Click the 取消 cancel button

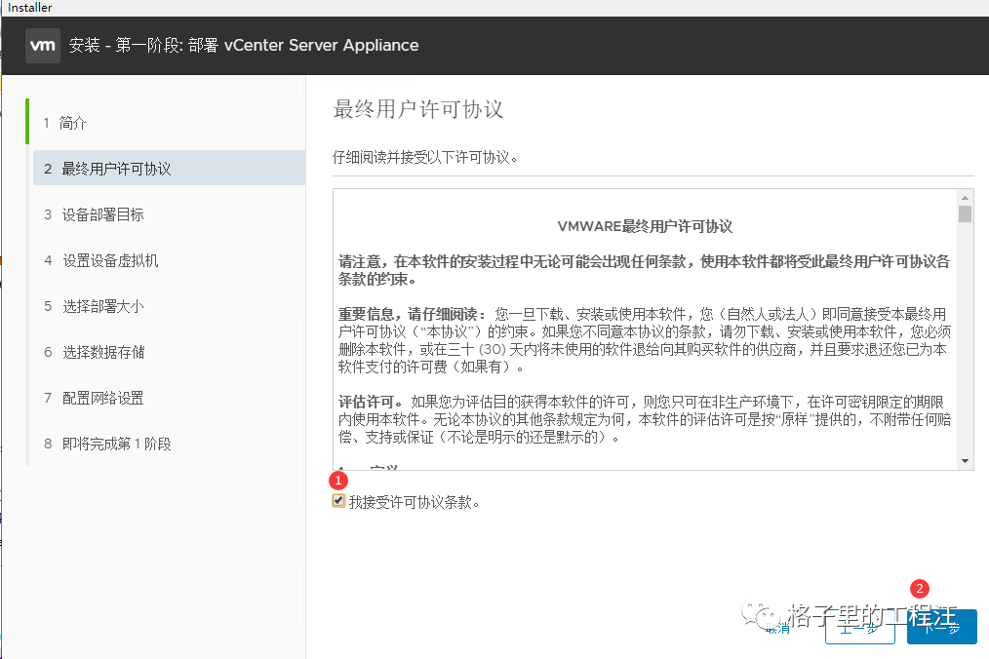tap(777, 628)
